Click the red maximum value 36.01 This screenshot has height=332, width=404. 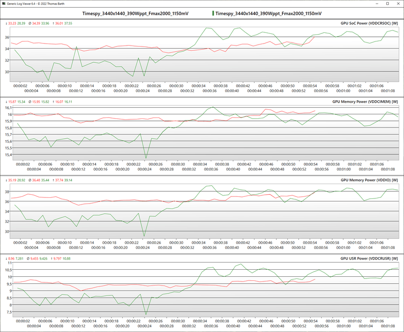[59, 23]
